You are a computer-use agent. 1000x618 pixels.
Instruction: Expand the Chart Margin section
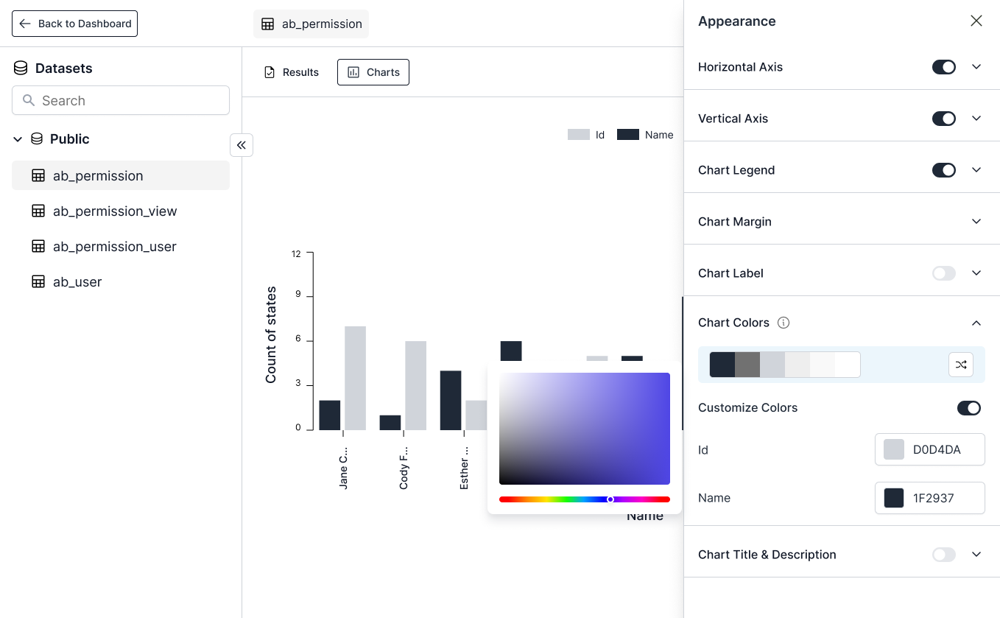pyautogui.click(x=976, y=221)
